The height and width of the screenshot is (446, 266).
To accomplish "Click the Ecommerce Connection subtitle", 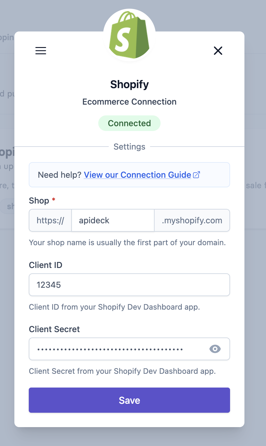I will tap(129, 102).
